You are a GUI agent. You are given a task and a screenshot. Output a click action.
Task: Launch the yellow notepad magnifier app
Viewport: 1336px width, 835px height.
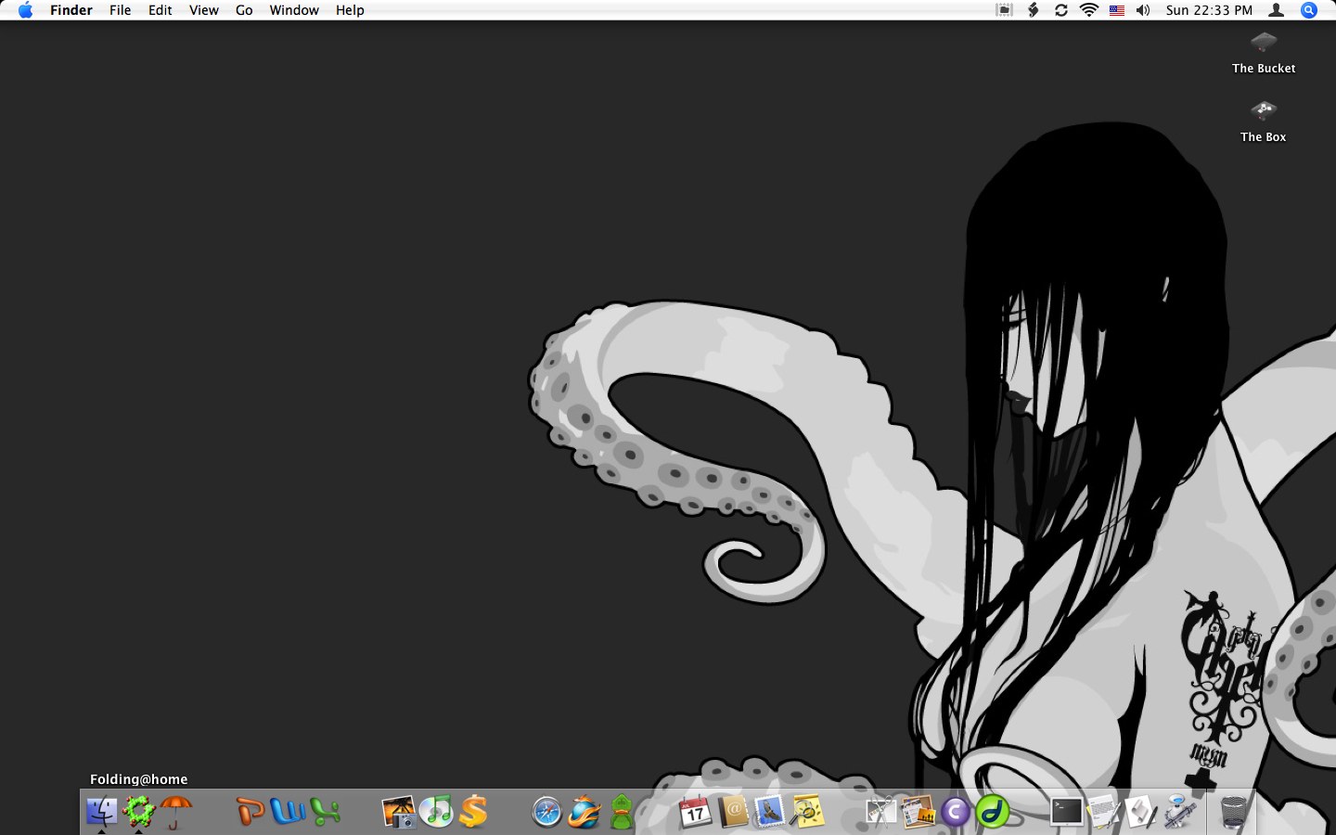tap(807, 812)
